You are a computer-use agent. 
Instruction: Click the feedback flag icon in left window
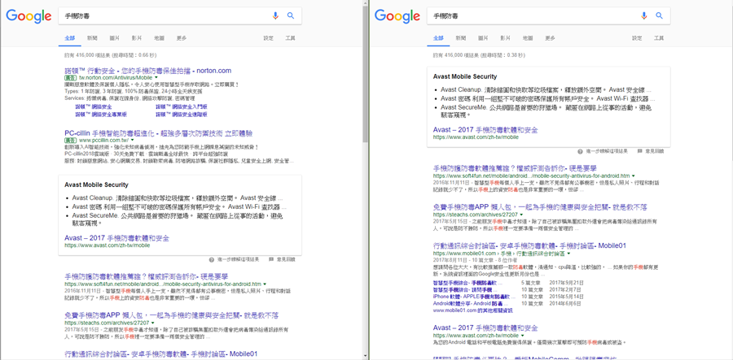click(x=272, y=259)
